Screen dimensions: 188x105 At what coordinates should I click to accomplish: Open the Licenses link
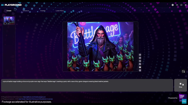click(x=50, y=99)
